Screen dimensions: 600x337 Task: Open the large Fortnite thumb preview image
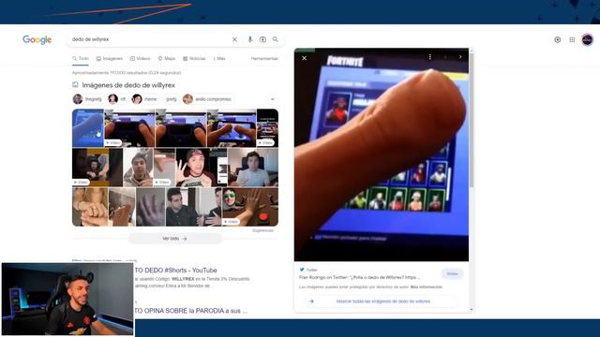382,154
